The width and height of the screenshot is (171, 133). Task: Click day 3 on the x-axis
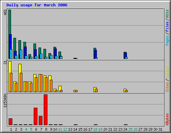point(21,129)
